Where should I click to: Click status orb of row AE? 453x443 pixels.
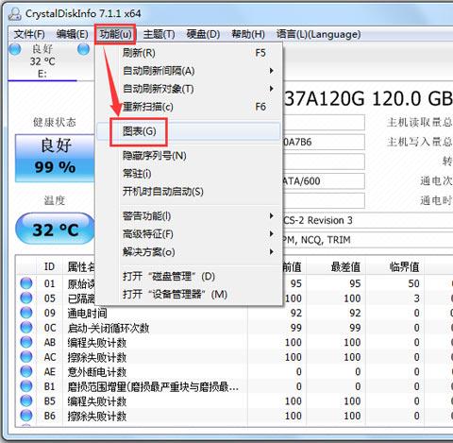click(x=26, y=371)
